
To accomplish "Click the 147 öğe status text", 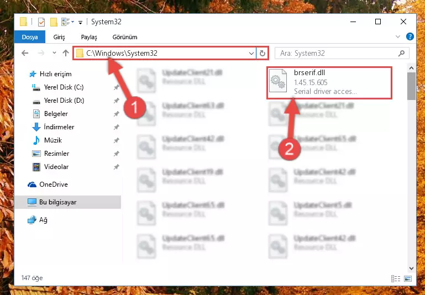I will point(32,278).
